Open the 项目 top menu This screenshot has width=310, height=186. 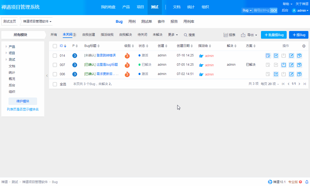click(x=140, y=7)
